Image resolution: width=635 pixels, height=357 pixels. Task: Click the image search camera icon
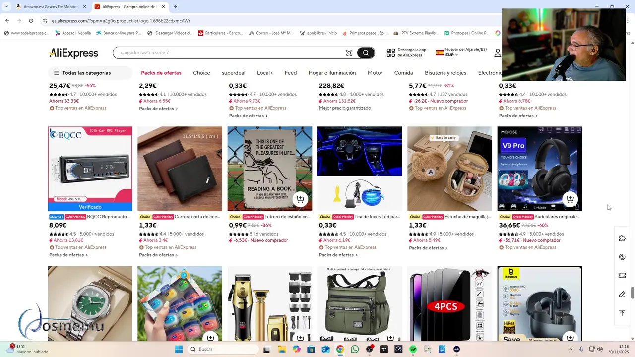[x=349, y=53]
